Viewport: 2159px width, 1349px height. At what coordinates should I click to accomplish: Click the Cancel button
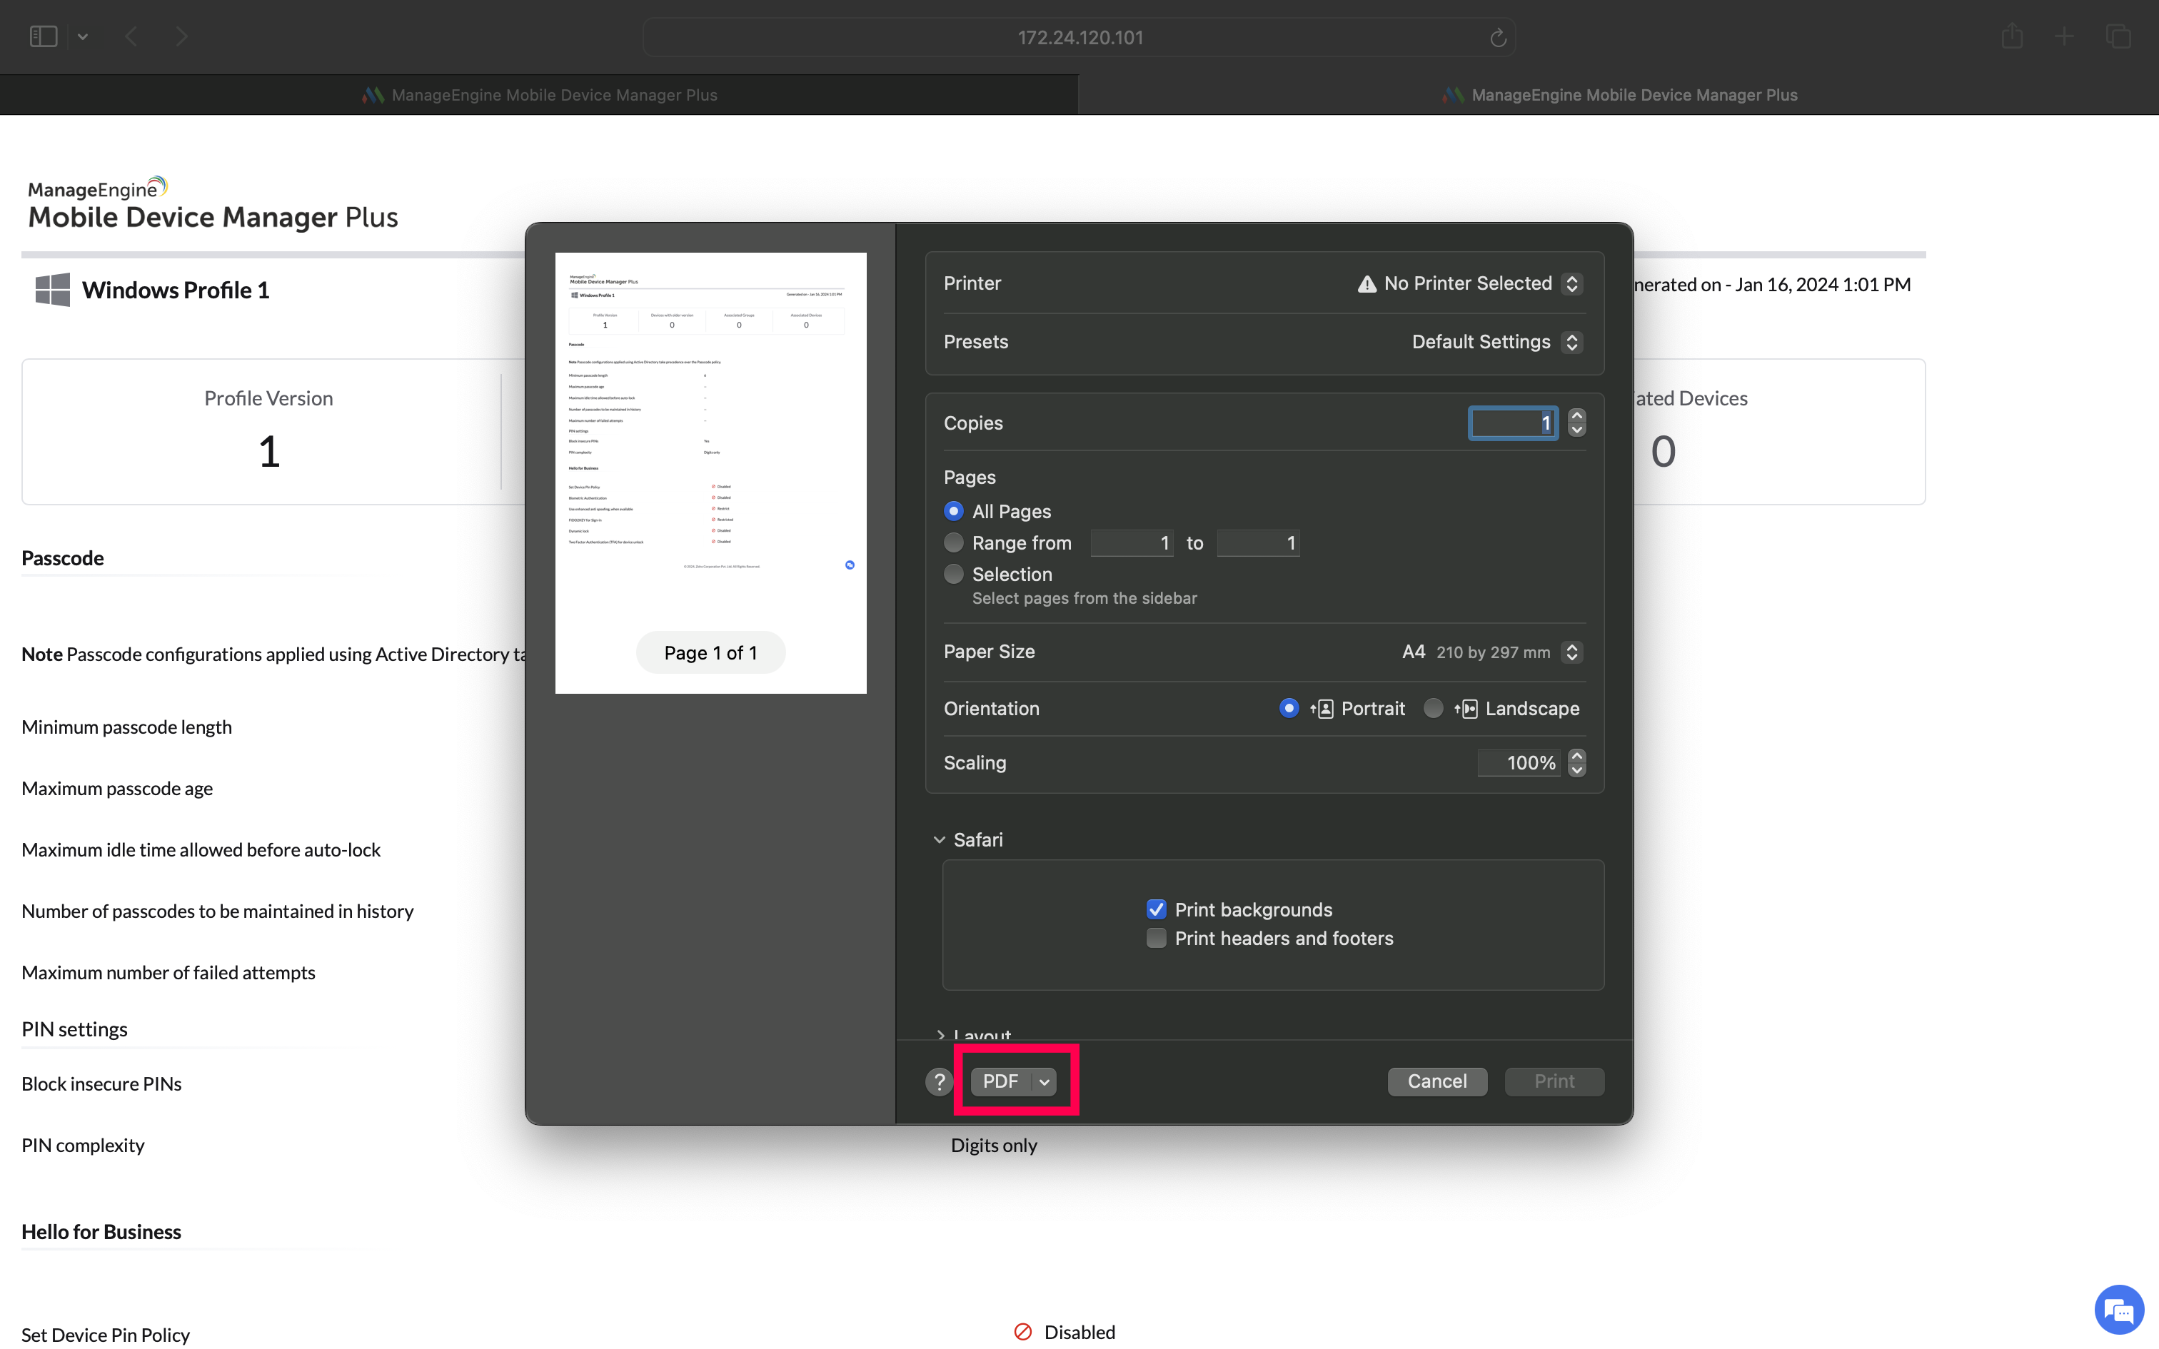1436,1081
